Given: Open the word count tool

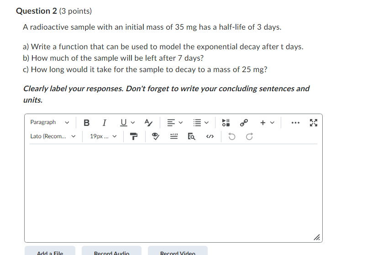Looking at the screenshot, I should (174, 136).
